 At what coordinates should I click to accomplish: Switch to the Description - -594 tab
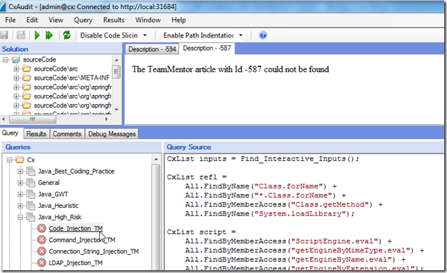pyautogui.click(x=152, y=49)
